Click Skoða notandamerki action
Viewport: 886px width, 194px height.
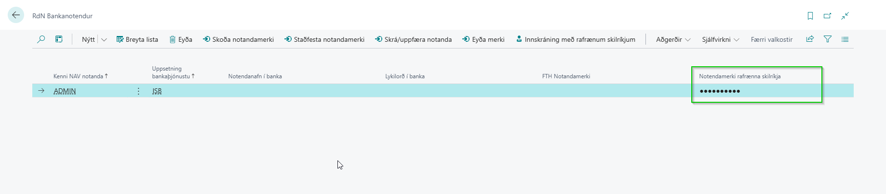tap(238, 39)
